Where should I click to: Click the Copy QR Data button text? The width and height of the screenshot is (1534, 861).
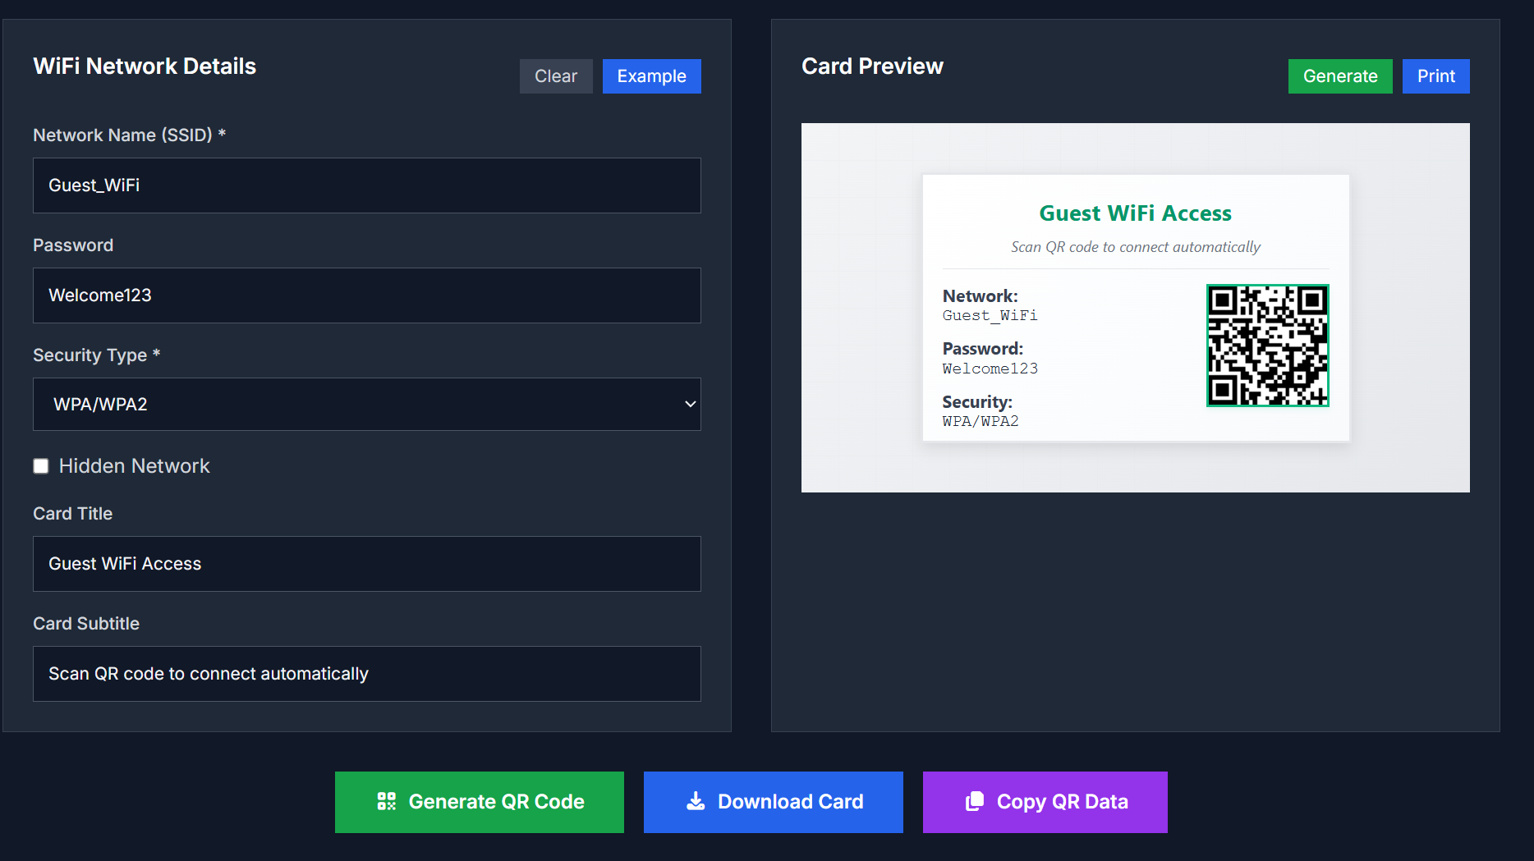pyautogui.click(x=1062, y=802)
